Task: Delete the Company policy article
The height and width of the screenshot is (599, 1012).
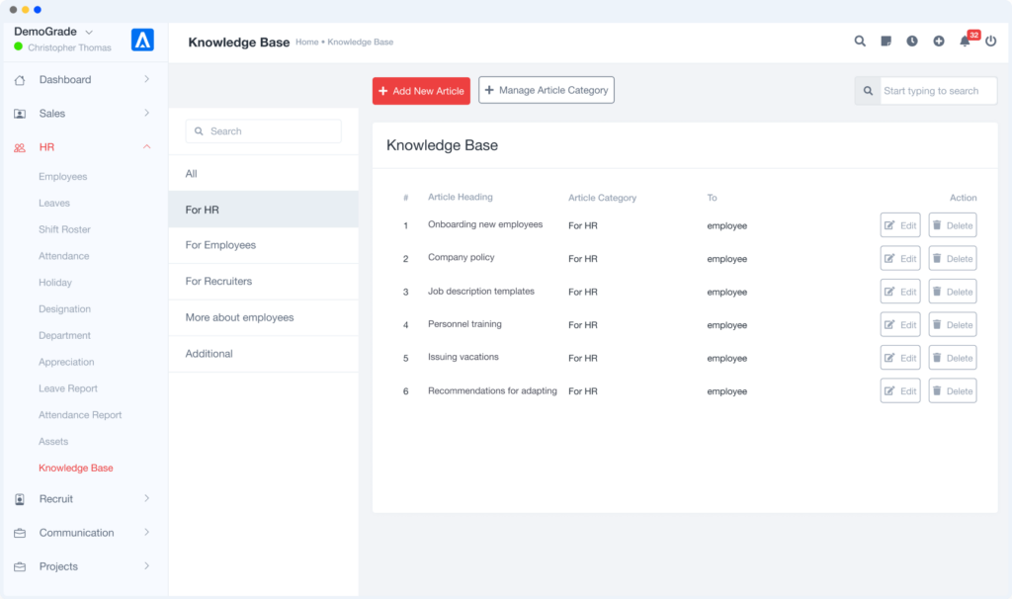Action: click(x=952, y=259)
